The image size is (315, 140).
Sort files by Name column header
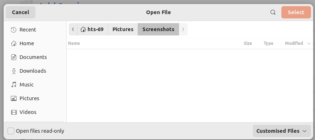pos(74,43)
